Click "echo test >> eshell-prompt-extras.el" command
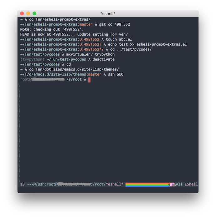 click(x=147, y=44)
